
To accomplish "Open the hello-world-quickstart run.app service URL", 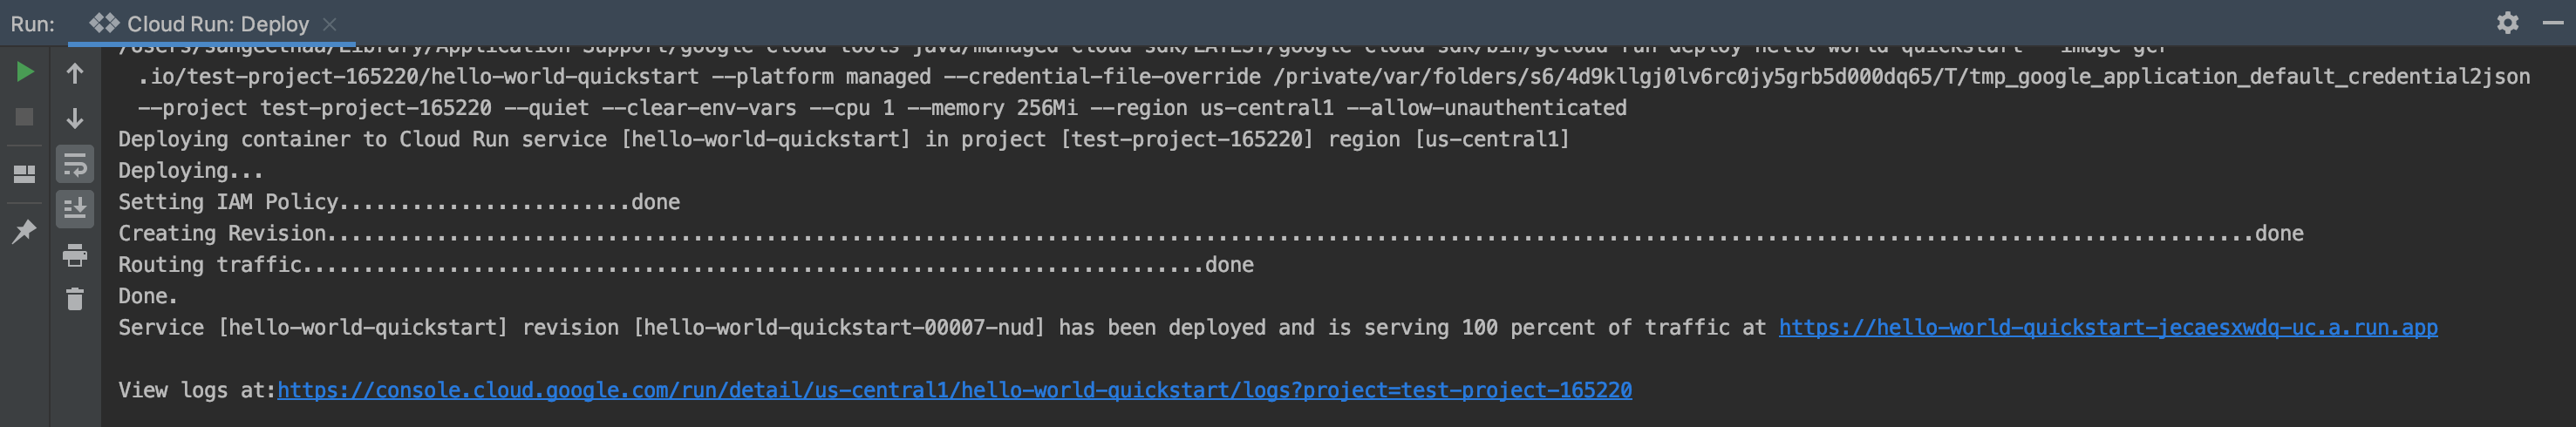I will coord(2107,328).
